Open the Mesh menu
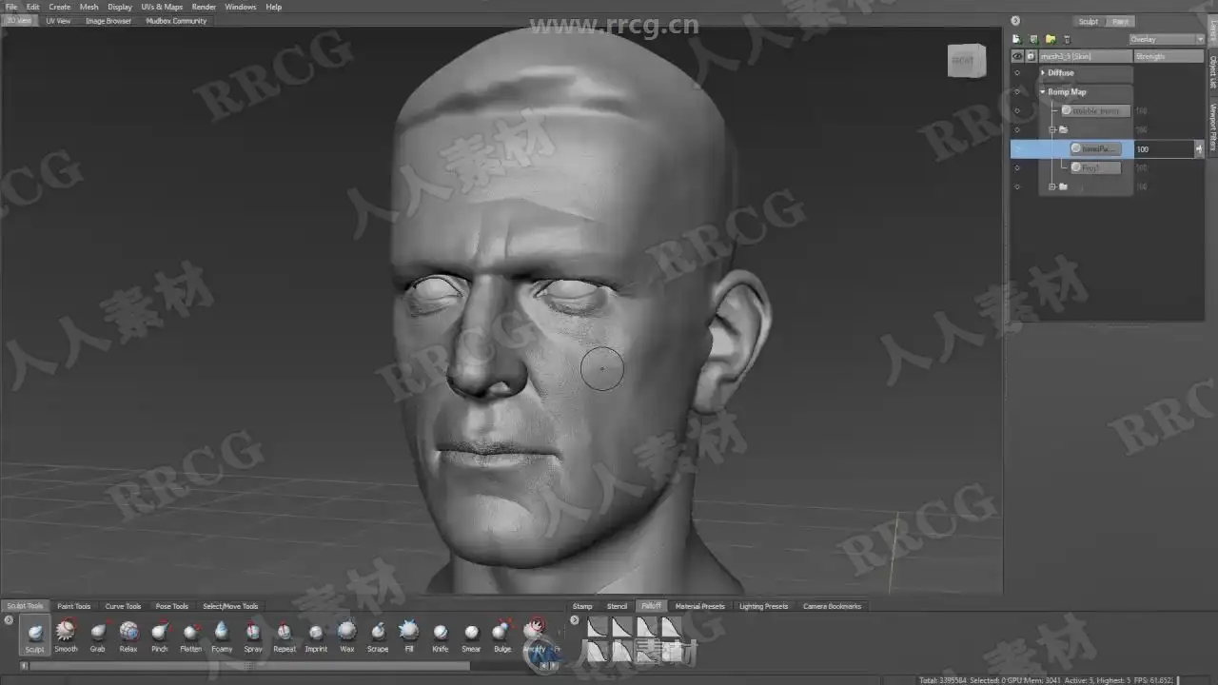 (x=88, y=7)
